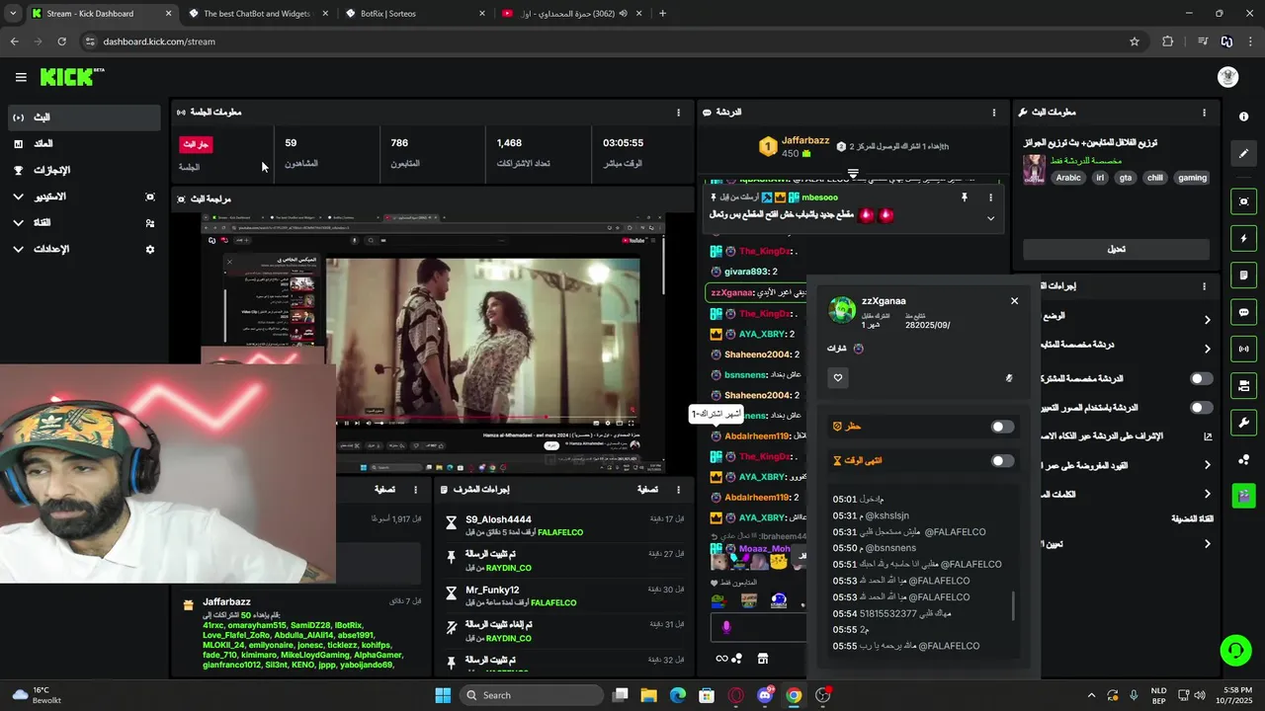Open three-dot menu of stream session info panel

point(678,113)
